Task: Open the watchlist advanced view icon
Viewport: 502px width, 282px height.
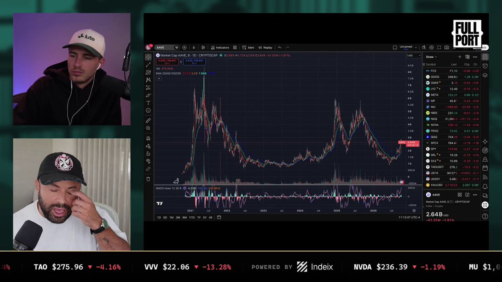Action: click(x=467, y=57)
